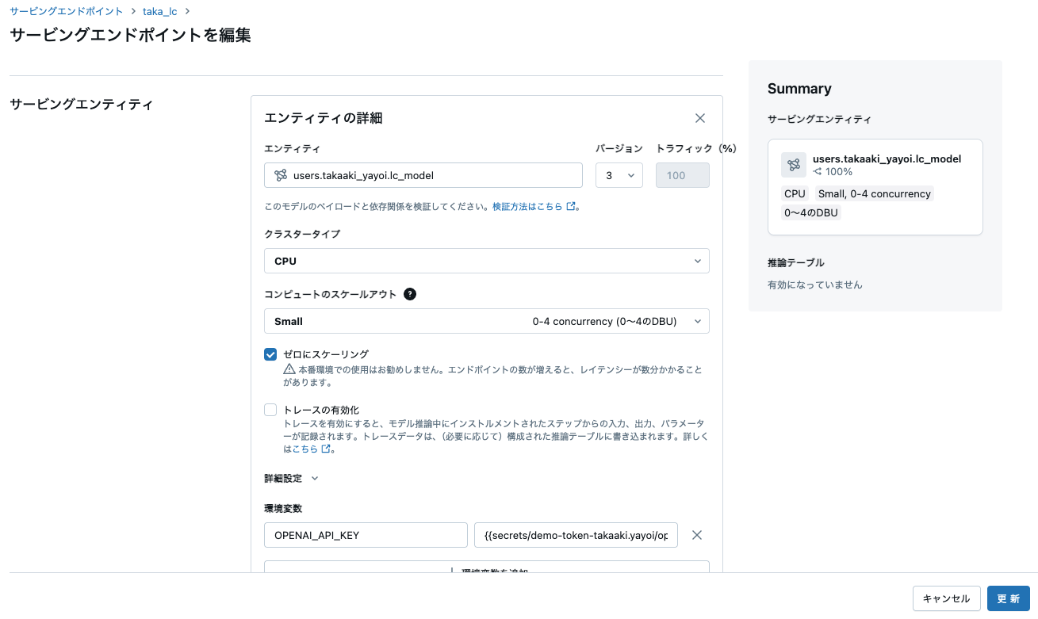Screen dimensions: 1038x619
Task: Close the エンティティの詳細 panel
Action: click(700, 117)
